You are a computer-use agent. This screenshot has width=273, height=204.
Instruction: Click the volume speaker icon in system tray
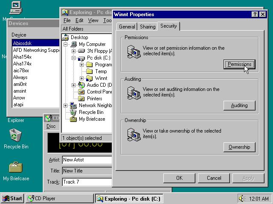[x=242, y=198]
